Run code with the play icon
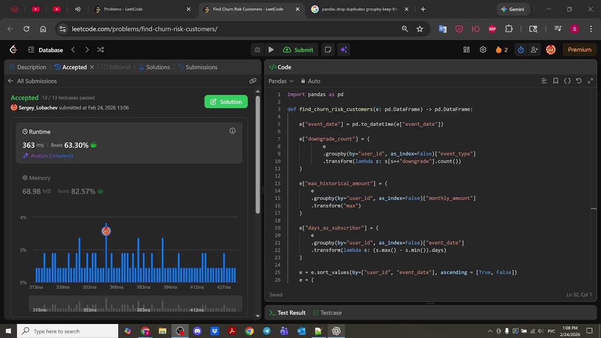Image resolution: width=601 pixels, height=338 pixels. pos(271,50)
